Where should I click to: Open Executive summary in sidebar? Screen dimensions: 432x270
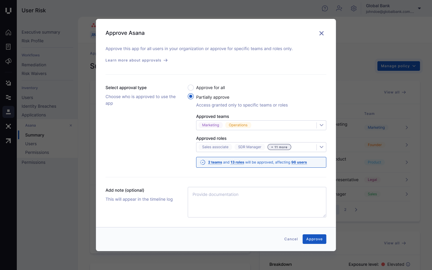(x=41, y=32)
